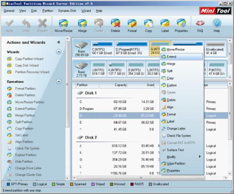Click the Used column header
Viewport: 234px width, 194px height.
click(141, 85)
